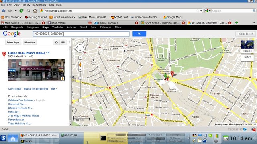This screenshot has width=257, height=144.
Task: Click the print icon in the sidebar
Action: pyautogui.click(x=56, y=42)
